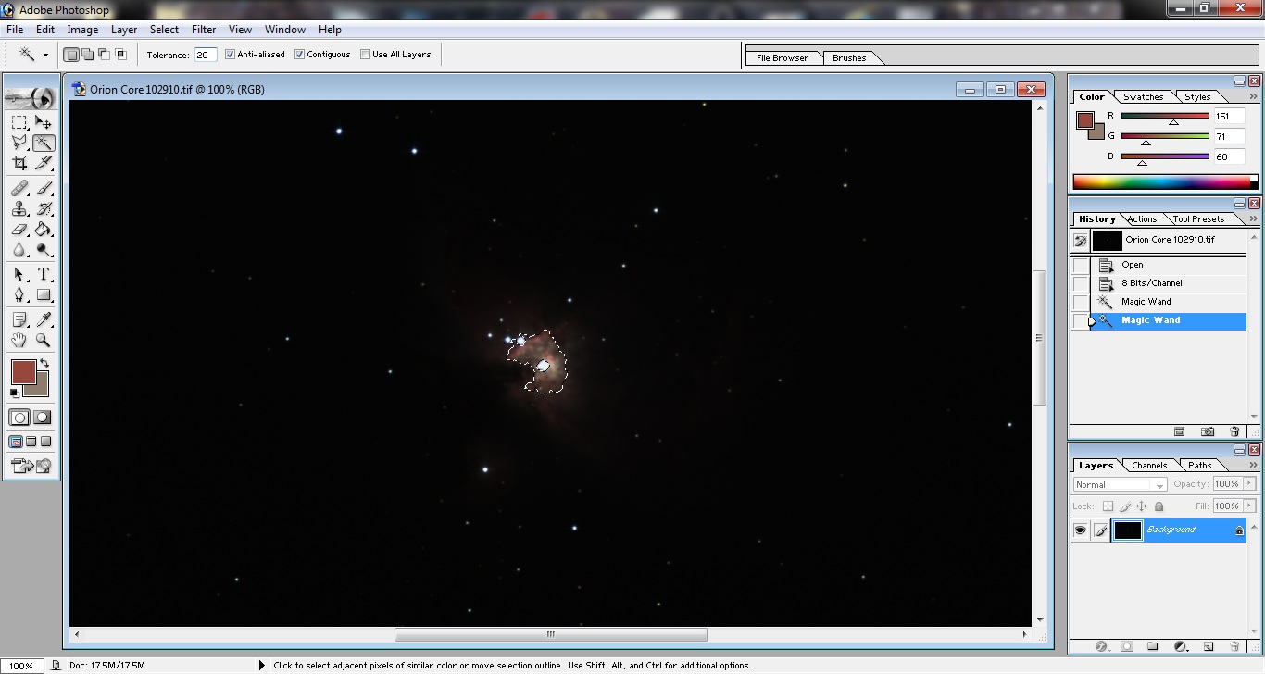Open the Filter menu

click(203, 30)
